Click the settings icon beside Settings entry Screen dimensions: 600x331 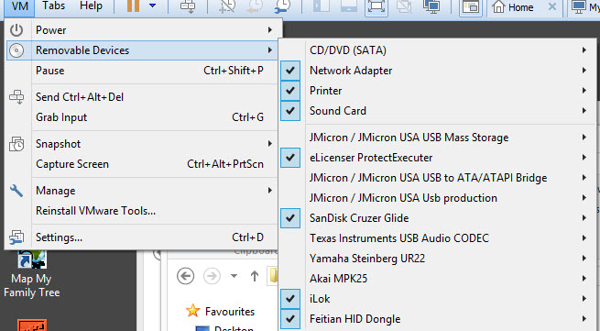pyautogui.click(x=16, y=237)
